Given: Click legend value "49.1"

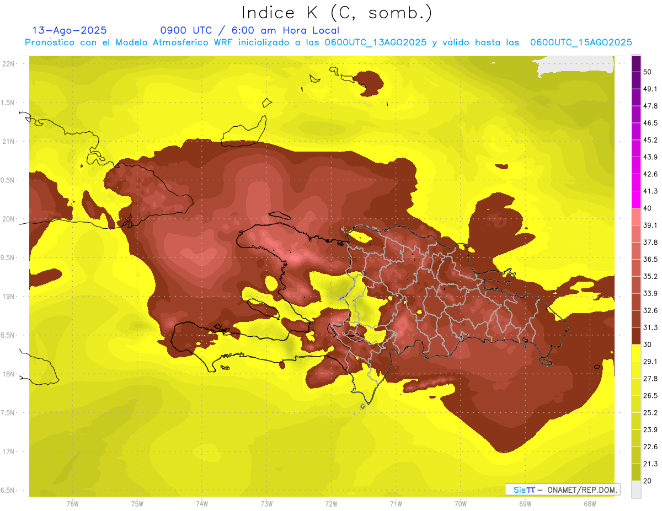Looking at the screenshot, I should tap(650, 89).
